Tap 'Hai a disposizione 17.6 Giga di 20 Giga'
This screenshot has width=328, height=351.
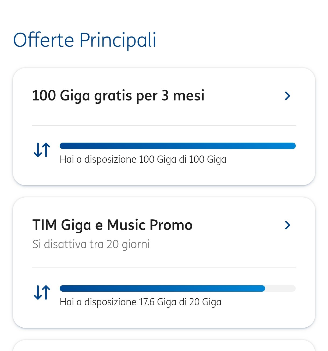(140, 302)
